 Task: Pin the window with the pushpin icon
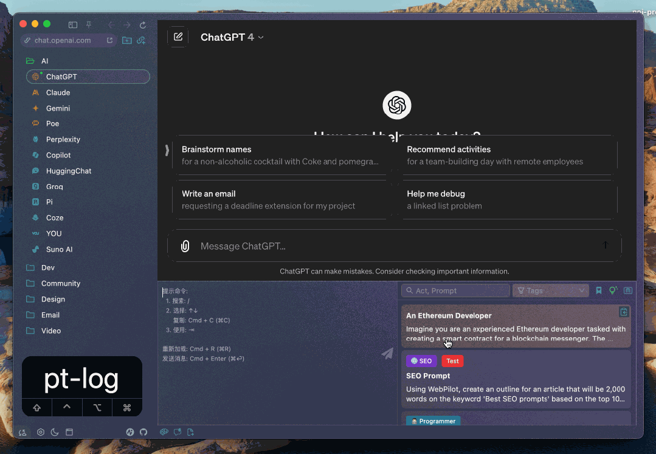coord(89,25)
